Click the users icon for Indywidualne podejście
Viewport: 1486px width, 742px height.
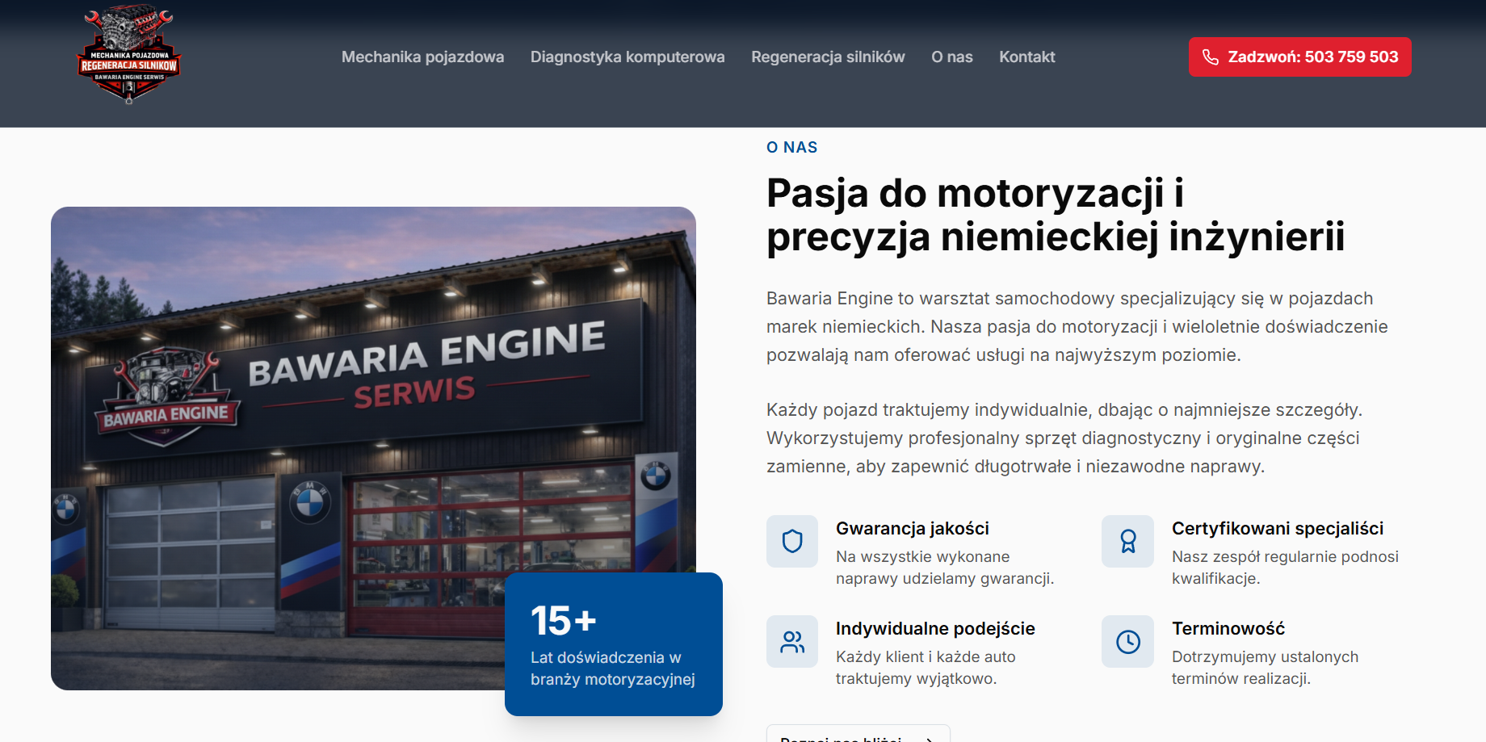pyautogui.click(x=792, y=642)
